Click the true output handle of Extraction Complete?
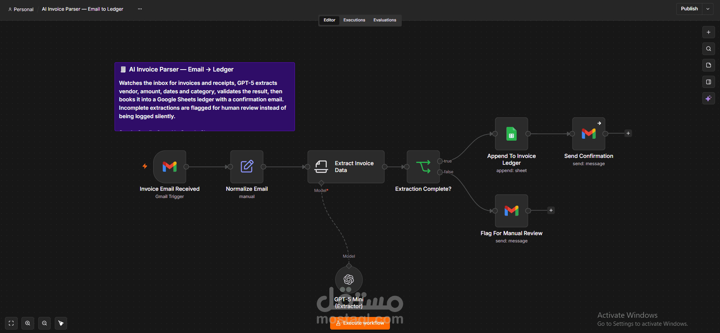Viewport: 720px width, 333px height. tap(440, 161)
